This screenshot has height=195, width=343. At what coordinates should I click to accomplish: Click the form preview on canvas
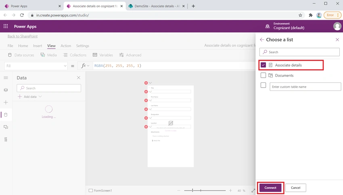tap(171, 126)
